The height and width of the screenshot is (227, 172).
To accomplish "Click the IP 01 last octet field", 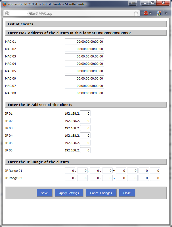I will 85,114.
